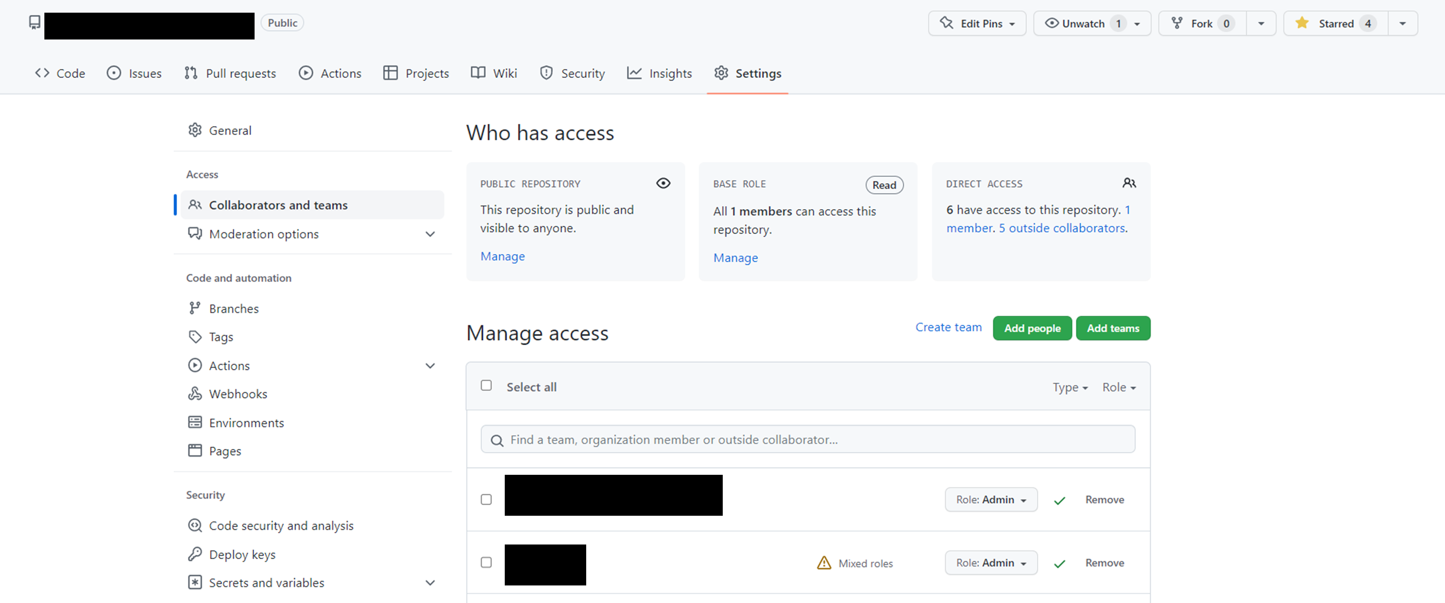The height and width of the screenshot is (603, 1445).
Task: Expand sidebar Actions chevron
Action: tap(430, 366)
